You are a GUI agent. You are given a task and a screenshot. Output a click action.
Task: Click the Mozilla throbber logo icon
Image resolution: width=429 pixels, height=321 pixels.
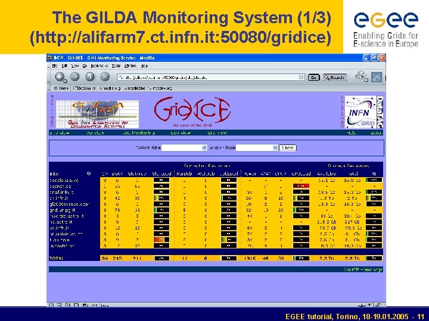(x=377, y=77)
